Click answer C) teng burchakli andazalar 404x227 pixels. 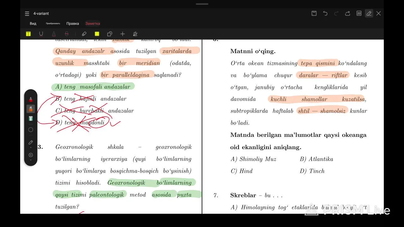[x=94, y=111]
